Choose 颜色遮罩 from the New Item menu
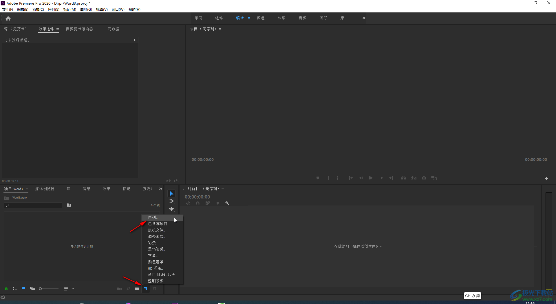 162,262
